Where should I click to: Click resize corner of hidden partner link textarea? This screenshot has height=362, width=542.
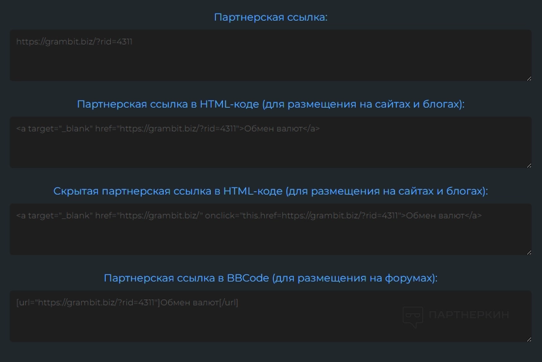(528, 252)
